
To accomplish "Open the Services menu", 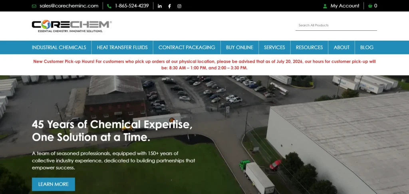I will (274, 48).
